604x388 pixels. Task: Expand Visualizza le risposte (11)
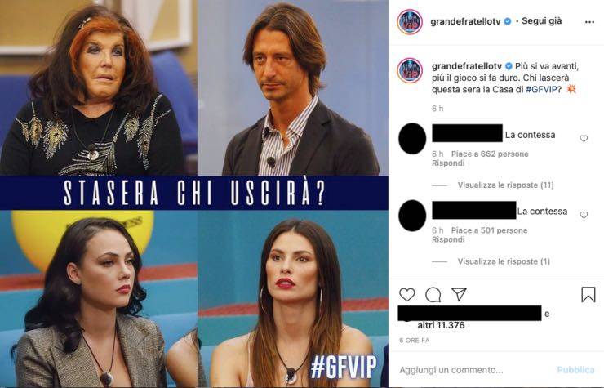pyautogui.click(x=505, y=185)
